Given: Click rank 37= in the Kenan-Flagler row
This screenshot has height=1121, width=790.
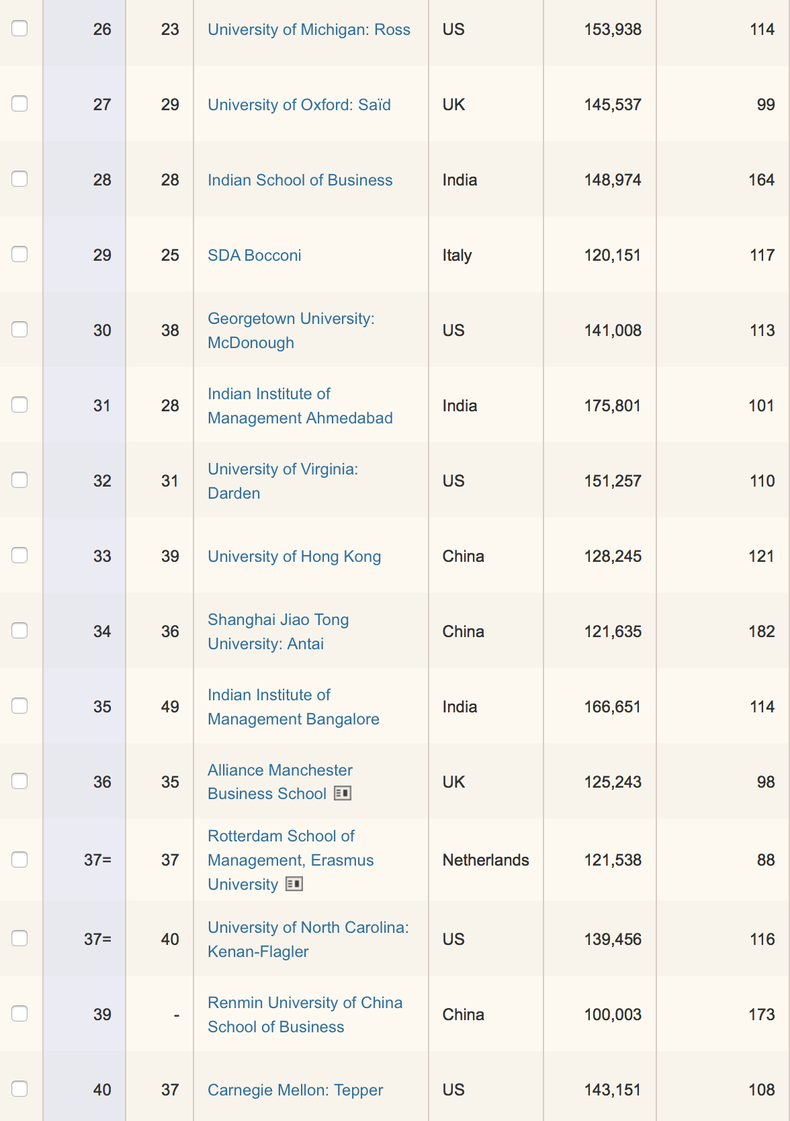Looking at the screenshot, I should tap(98, 940).
